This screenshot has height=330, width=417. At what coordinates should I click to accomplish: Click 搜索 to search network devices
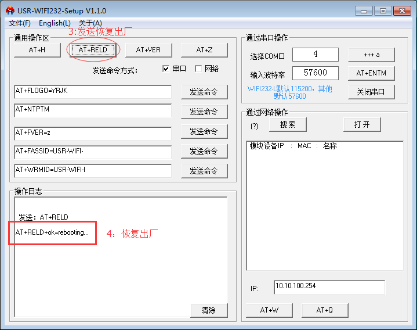(287, 124)
